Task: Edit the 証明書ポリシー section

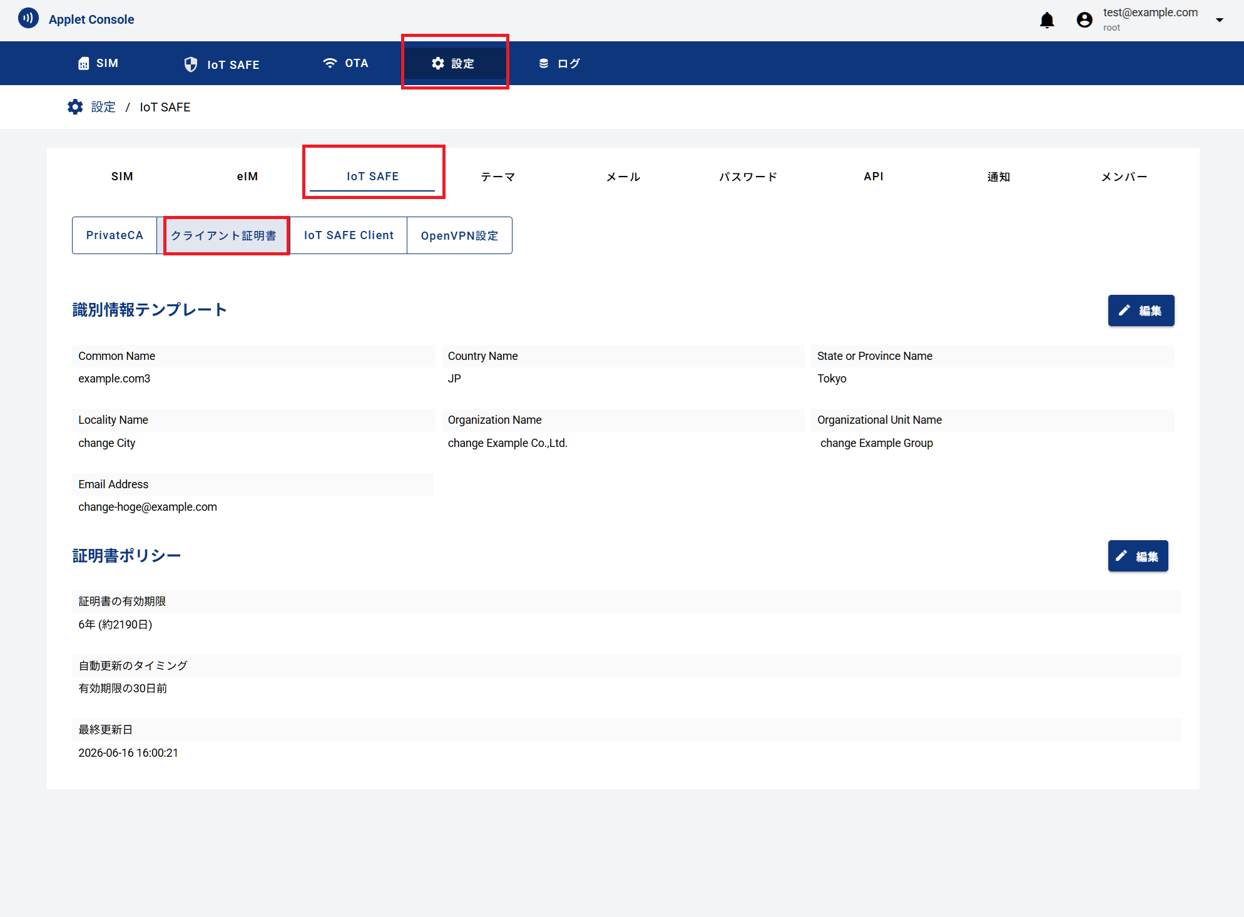Action: (1138, 556)
